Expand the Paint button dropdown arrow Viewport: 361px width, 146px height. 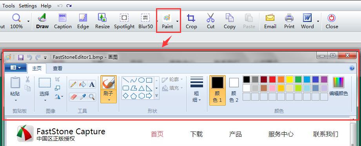click(x=178, y=21)
